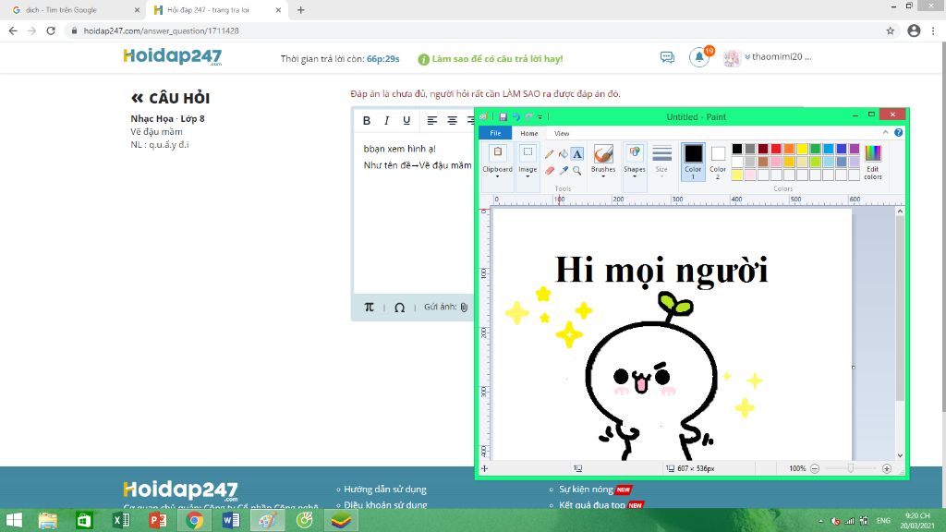Click the zoom in plus button in Paint
This screenshot has width=946, height=532.
coord(886,468)
